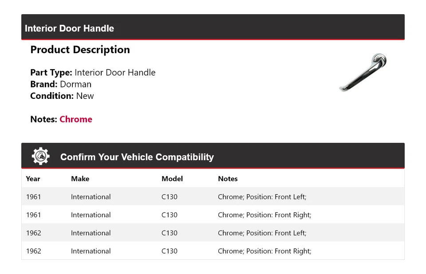Select the 1961 Front Right row notes
This screenshot has width=426, height=274.
(264, 215)
